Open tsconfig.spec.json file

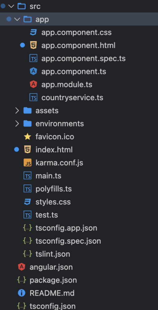point(68,241)
